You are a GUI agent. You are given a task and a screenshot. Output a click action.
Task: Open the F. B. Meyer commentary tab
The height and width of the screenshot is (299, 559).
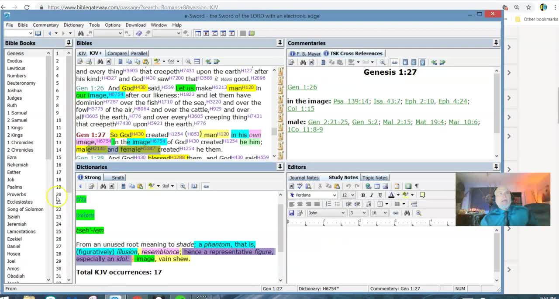point(305,54)
